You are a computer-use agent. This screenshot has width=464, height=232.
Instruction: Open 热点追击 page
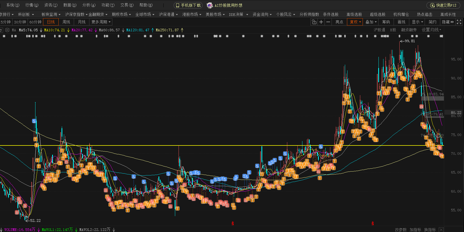425,15
